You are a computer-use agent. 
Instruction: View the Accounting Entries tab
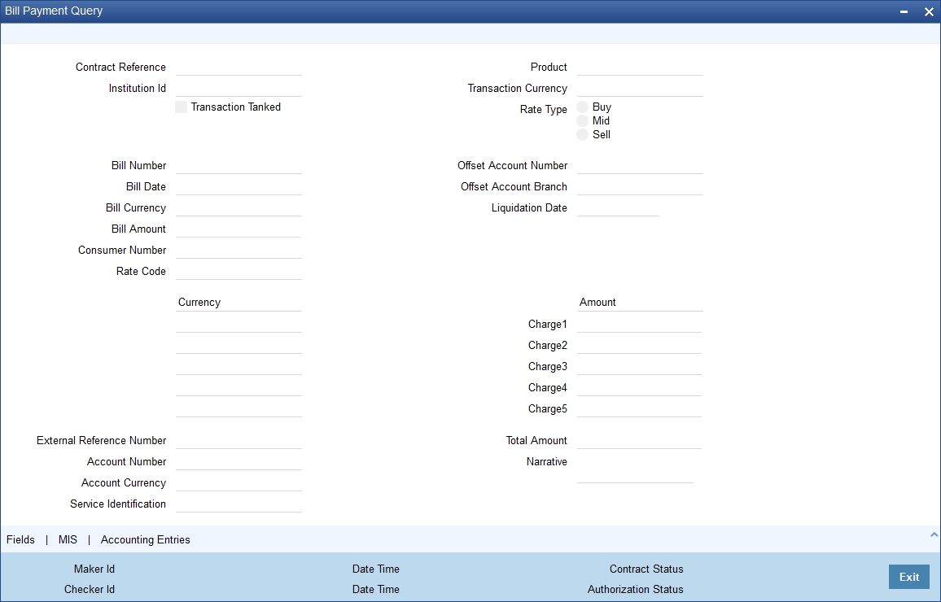pyautogui.click(x=145, y=539)
